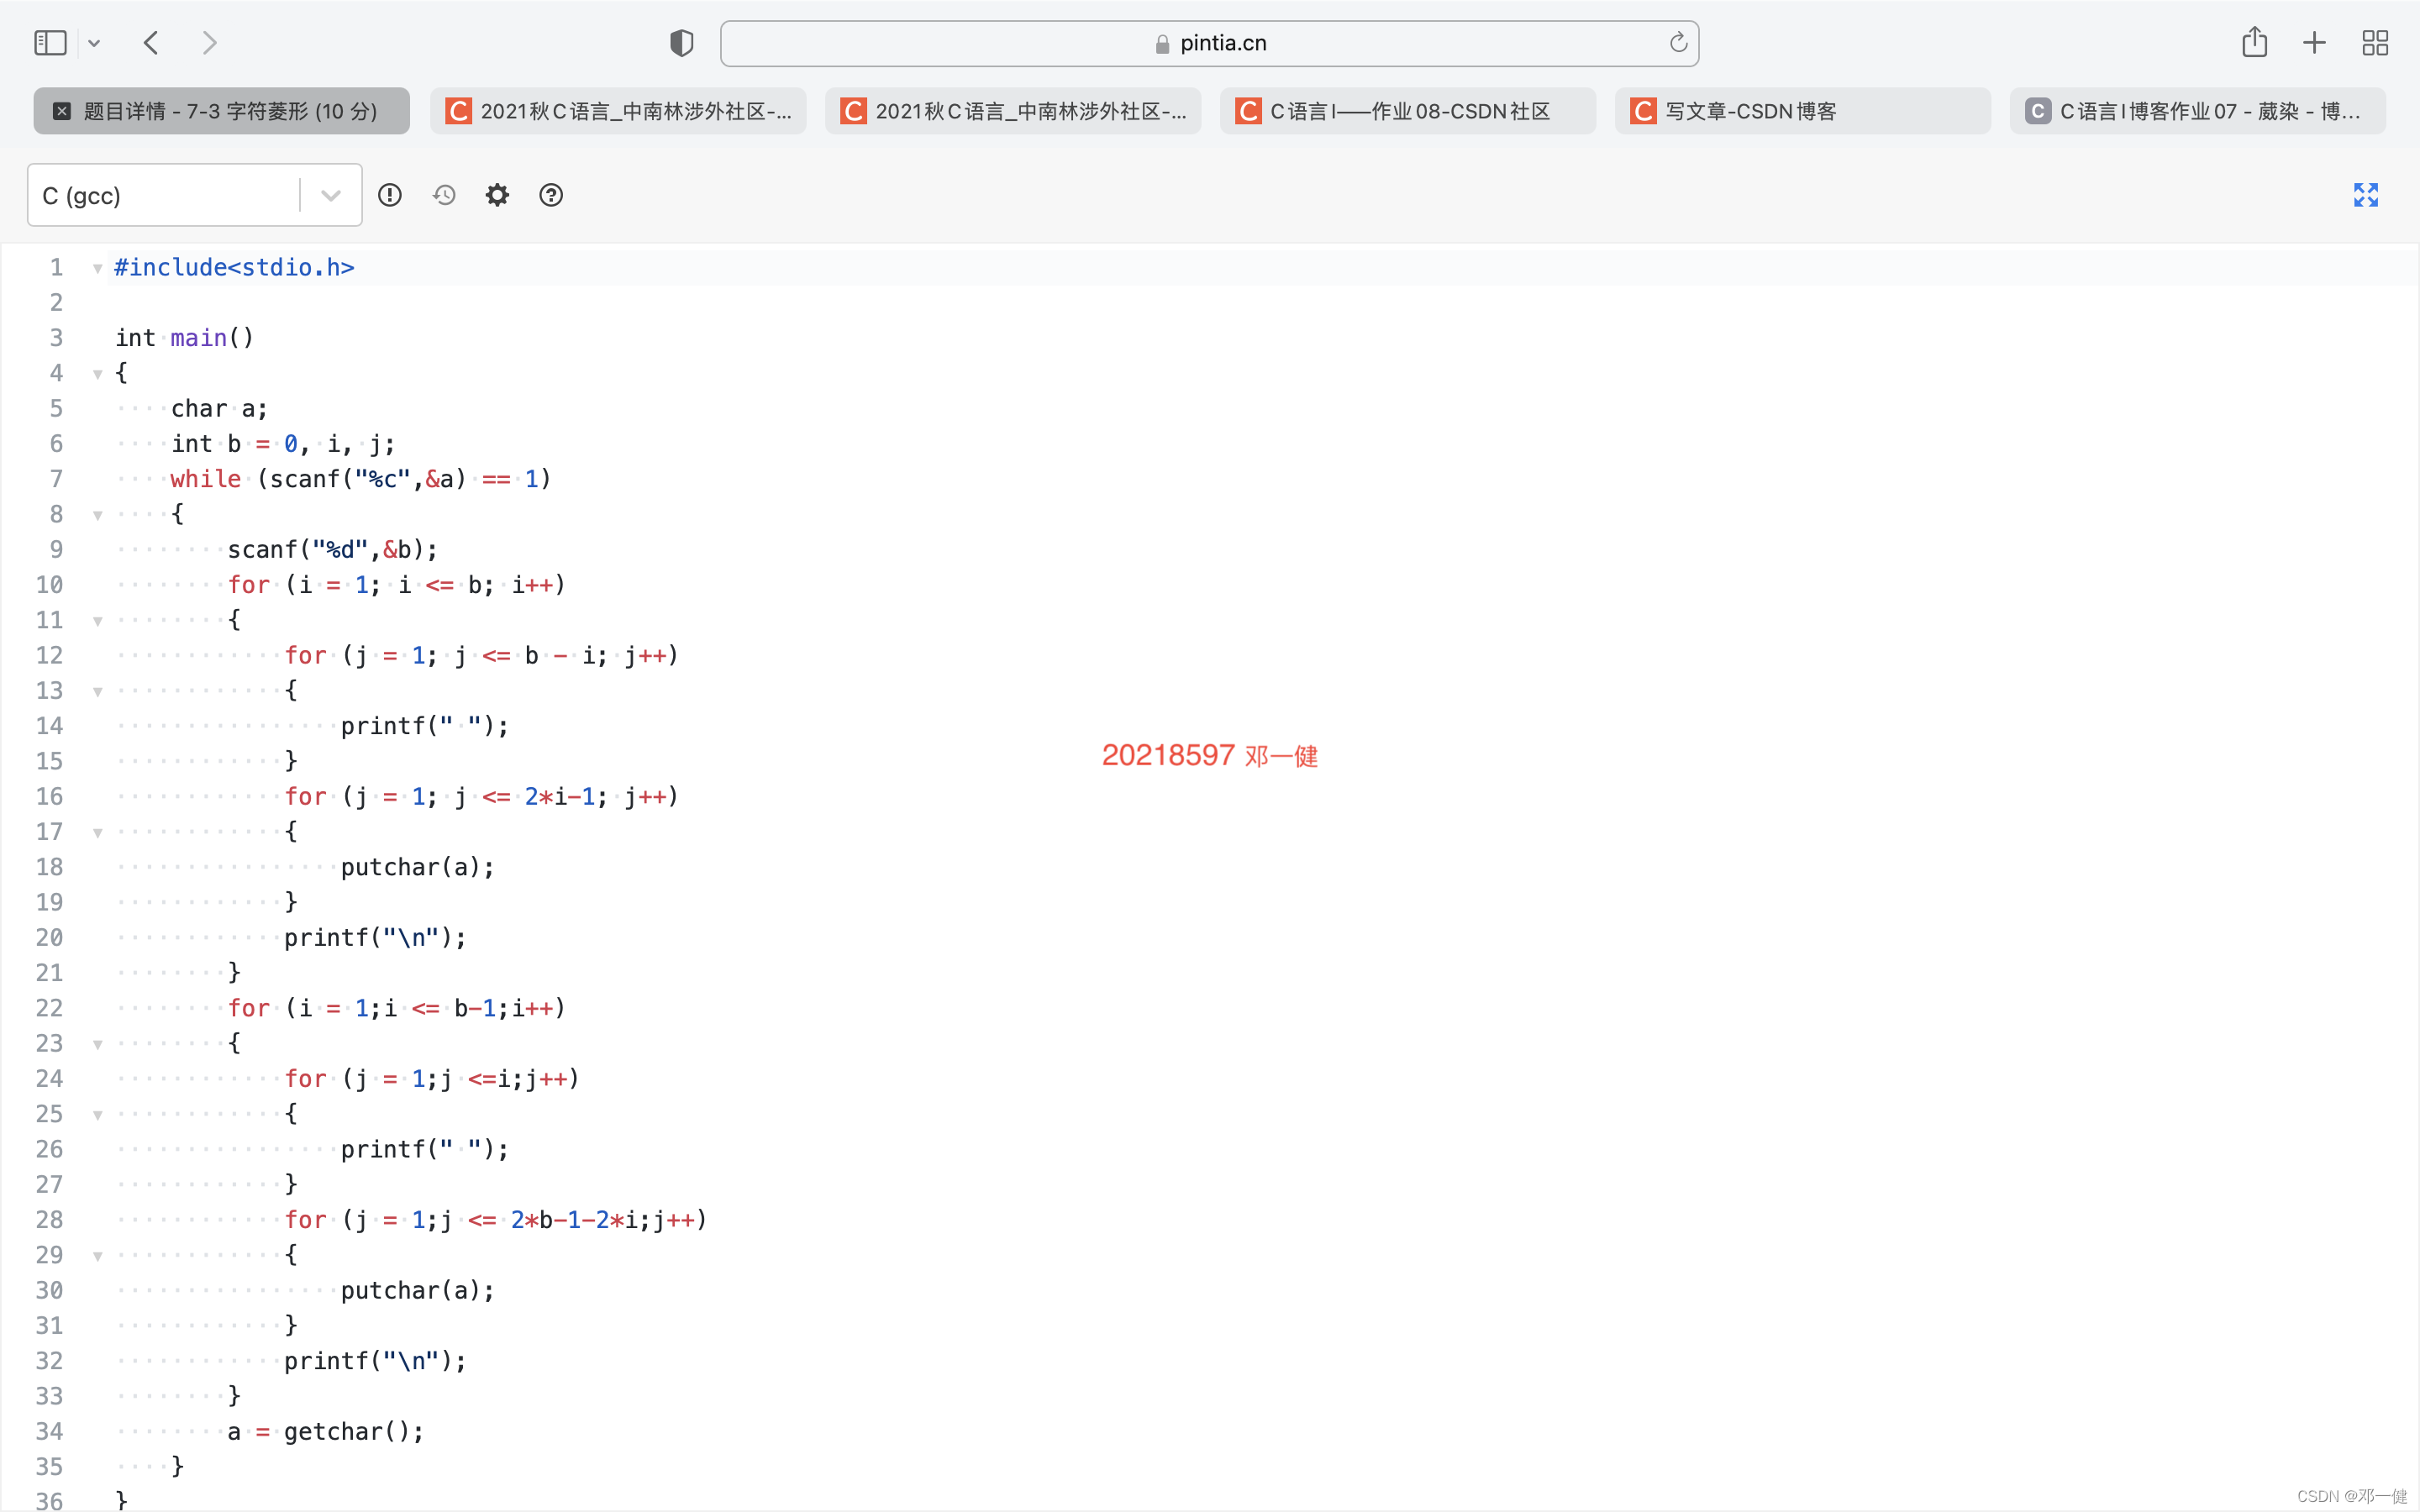Open a new tab with plus button
The width and height of the screenshot is (2420, 1512).
2314,43
